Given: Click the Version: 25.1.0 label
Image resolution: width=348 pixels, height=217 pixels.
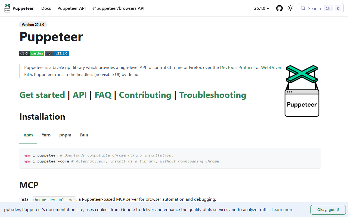Looking at the screenshot, I should tap(33, 24).
